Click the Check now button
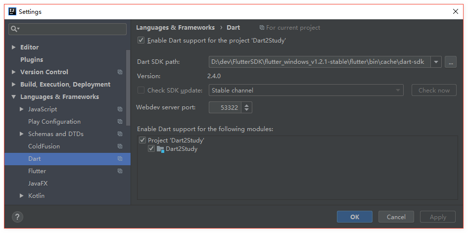468x233 pixels. click(434, 90)
